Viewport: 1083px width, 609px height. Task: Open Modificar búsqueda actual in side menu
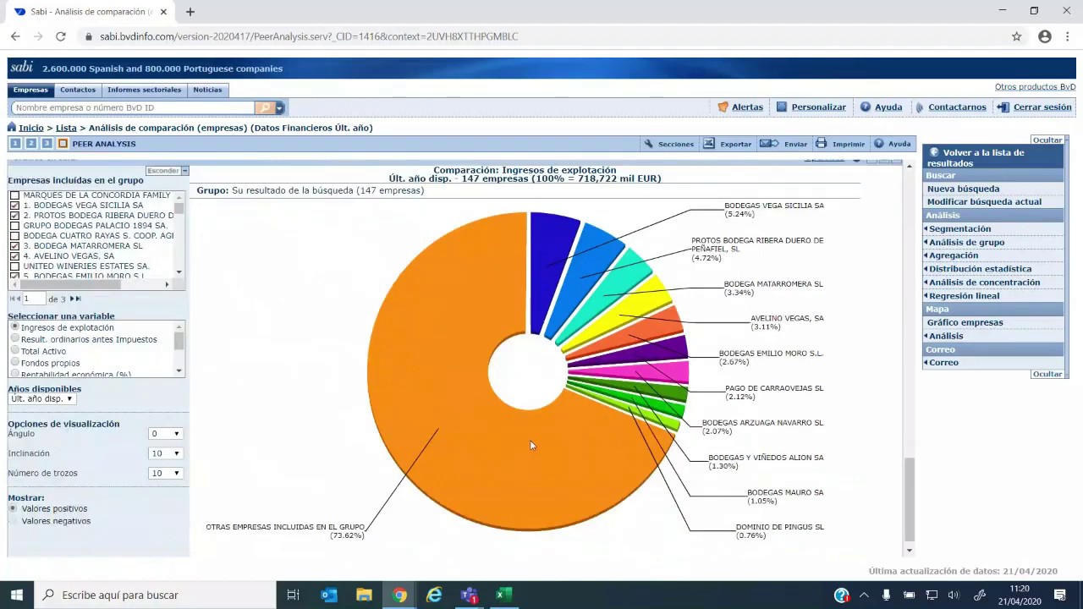coord(984,202)
